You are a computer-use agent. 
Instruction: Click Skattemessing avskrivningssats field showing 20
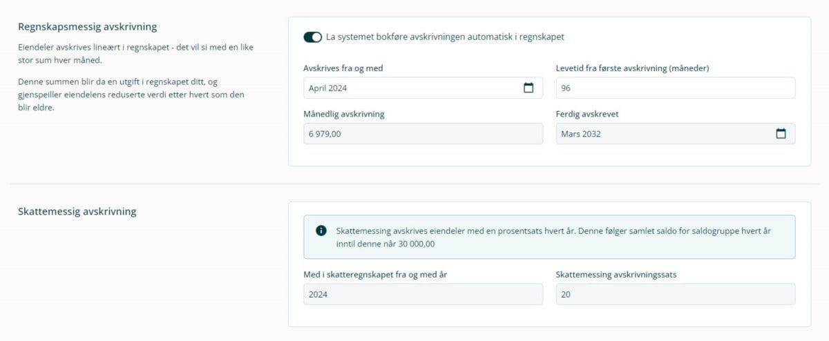coord(675,294)
